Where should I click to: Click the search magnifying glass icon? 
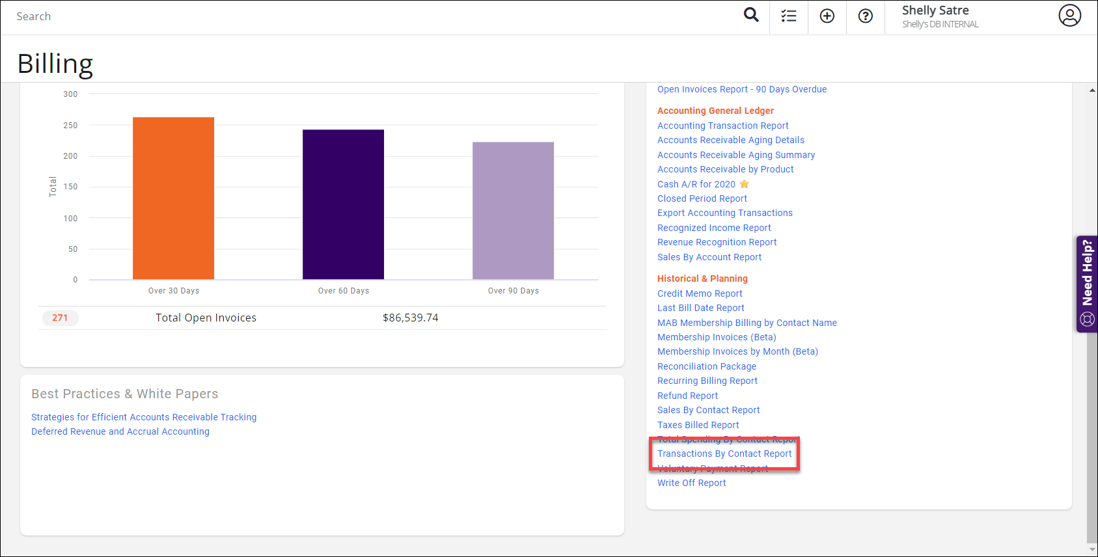pos(751,15)
